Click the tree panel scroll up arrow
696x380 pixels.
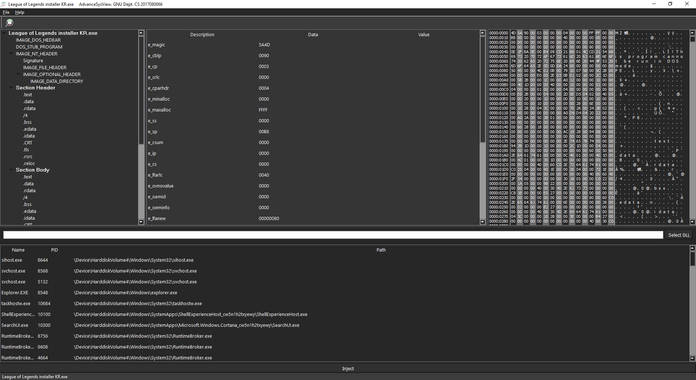(141, 33)
